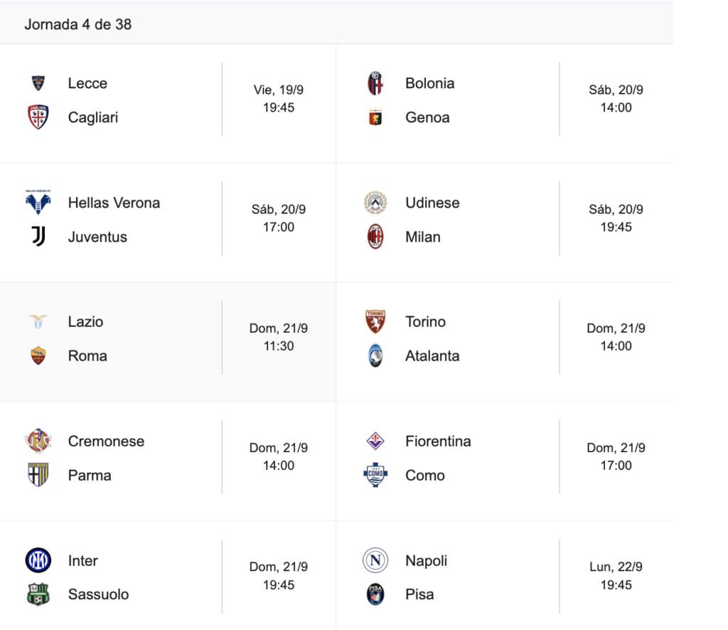728x630 pixels.
Task: Click the AC Milan badge
Action: 375,237
